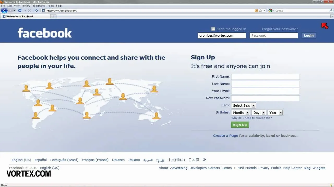Screen dimensions: 334x187
Task: Switch language to Japanese
Action: [194, 160]
